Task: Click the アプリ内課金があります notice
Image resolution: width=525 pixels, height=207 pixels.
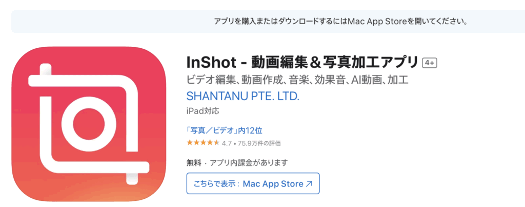Action: coord(249,163)
